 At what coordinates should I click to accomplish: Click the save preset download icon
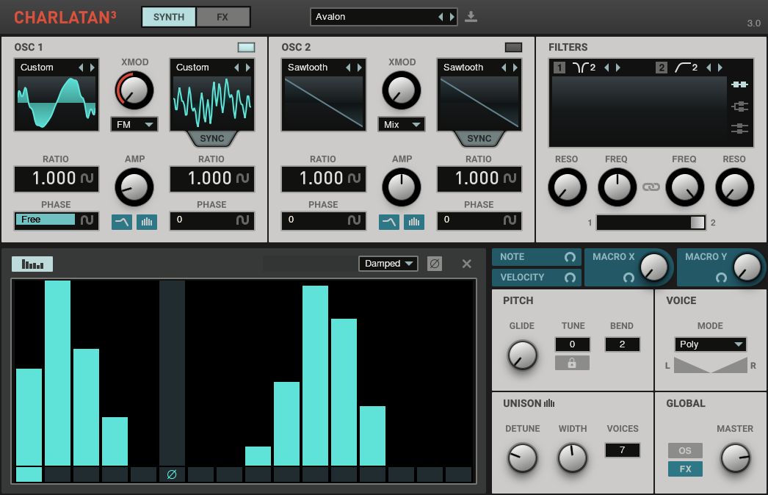[x=471, y=17]
